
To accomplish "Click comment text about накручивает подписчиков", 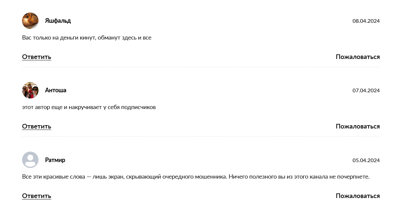I will 89,107.
